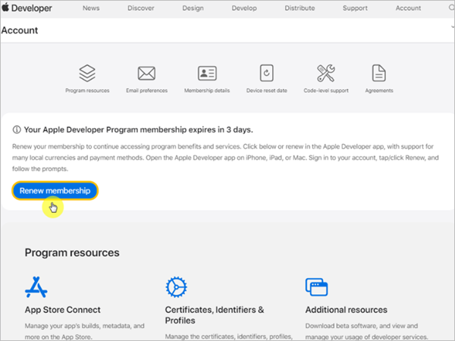Click the info icon beside membership expiry notice
Screen dimensions: 455x341
[17, 130]
